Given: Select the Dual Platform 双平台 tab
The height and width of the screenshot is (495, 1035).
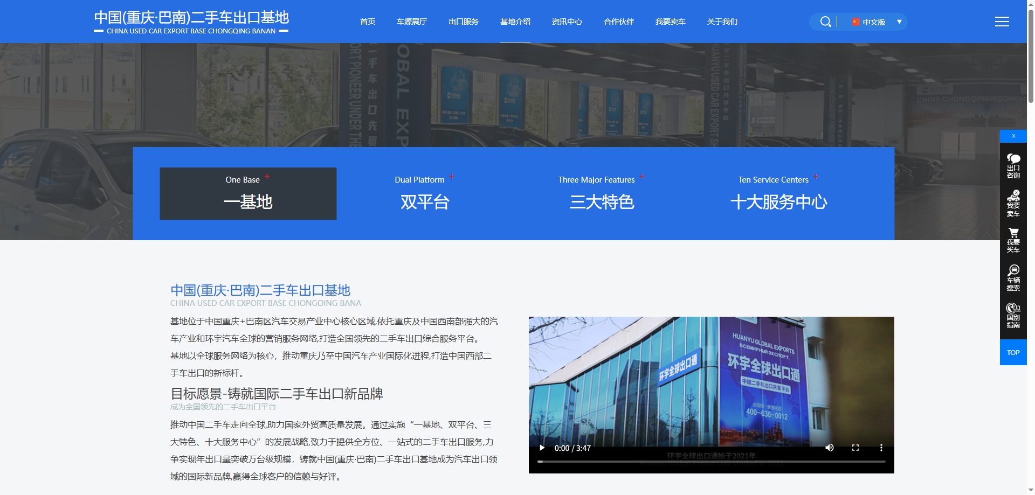Looking at the screenshot, I should coord(425,193).
